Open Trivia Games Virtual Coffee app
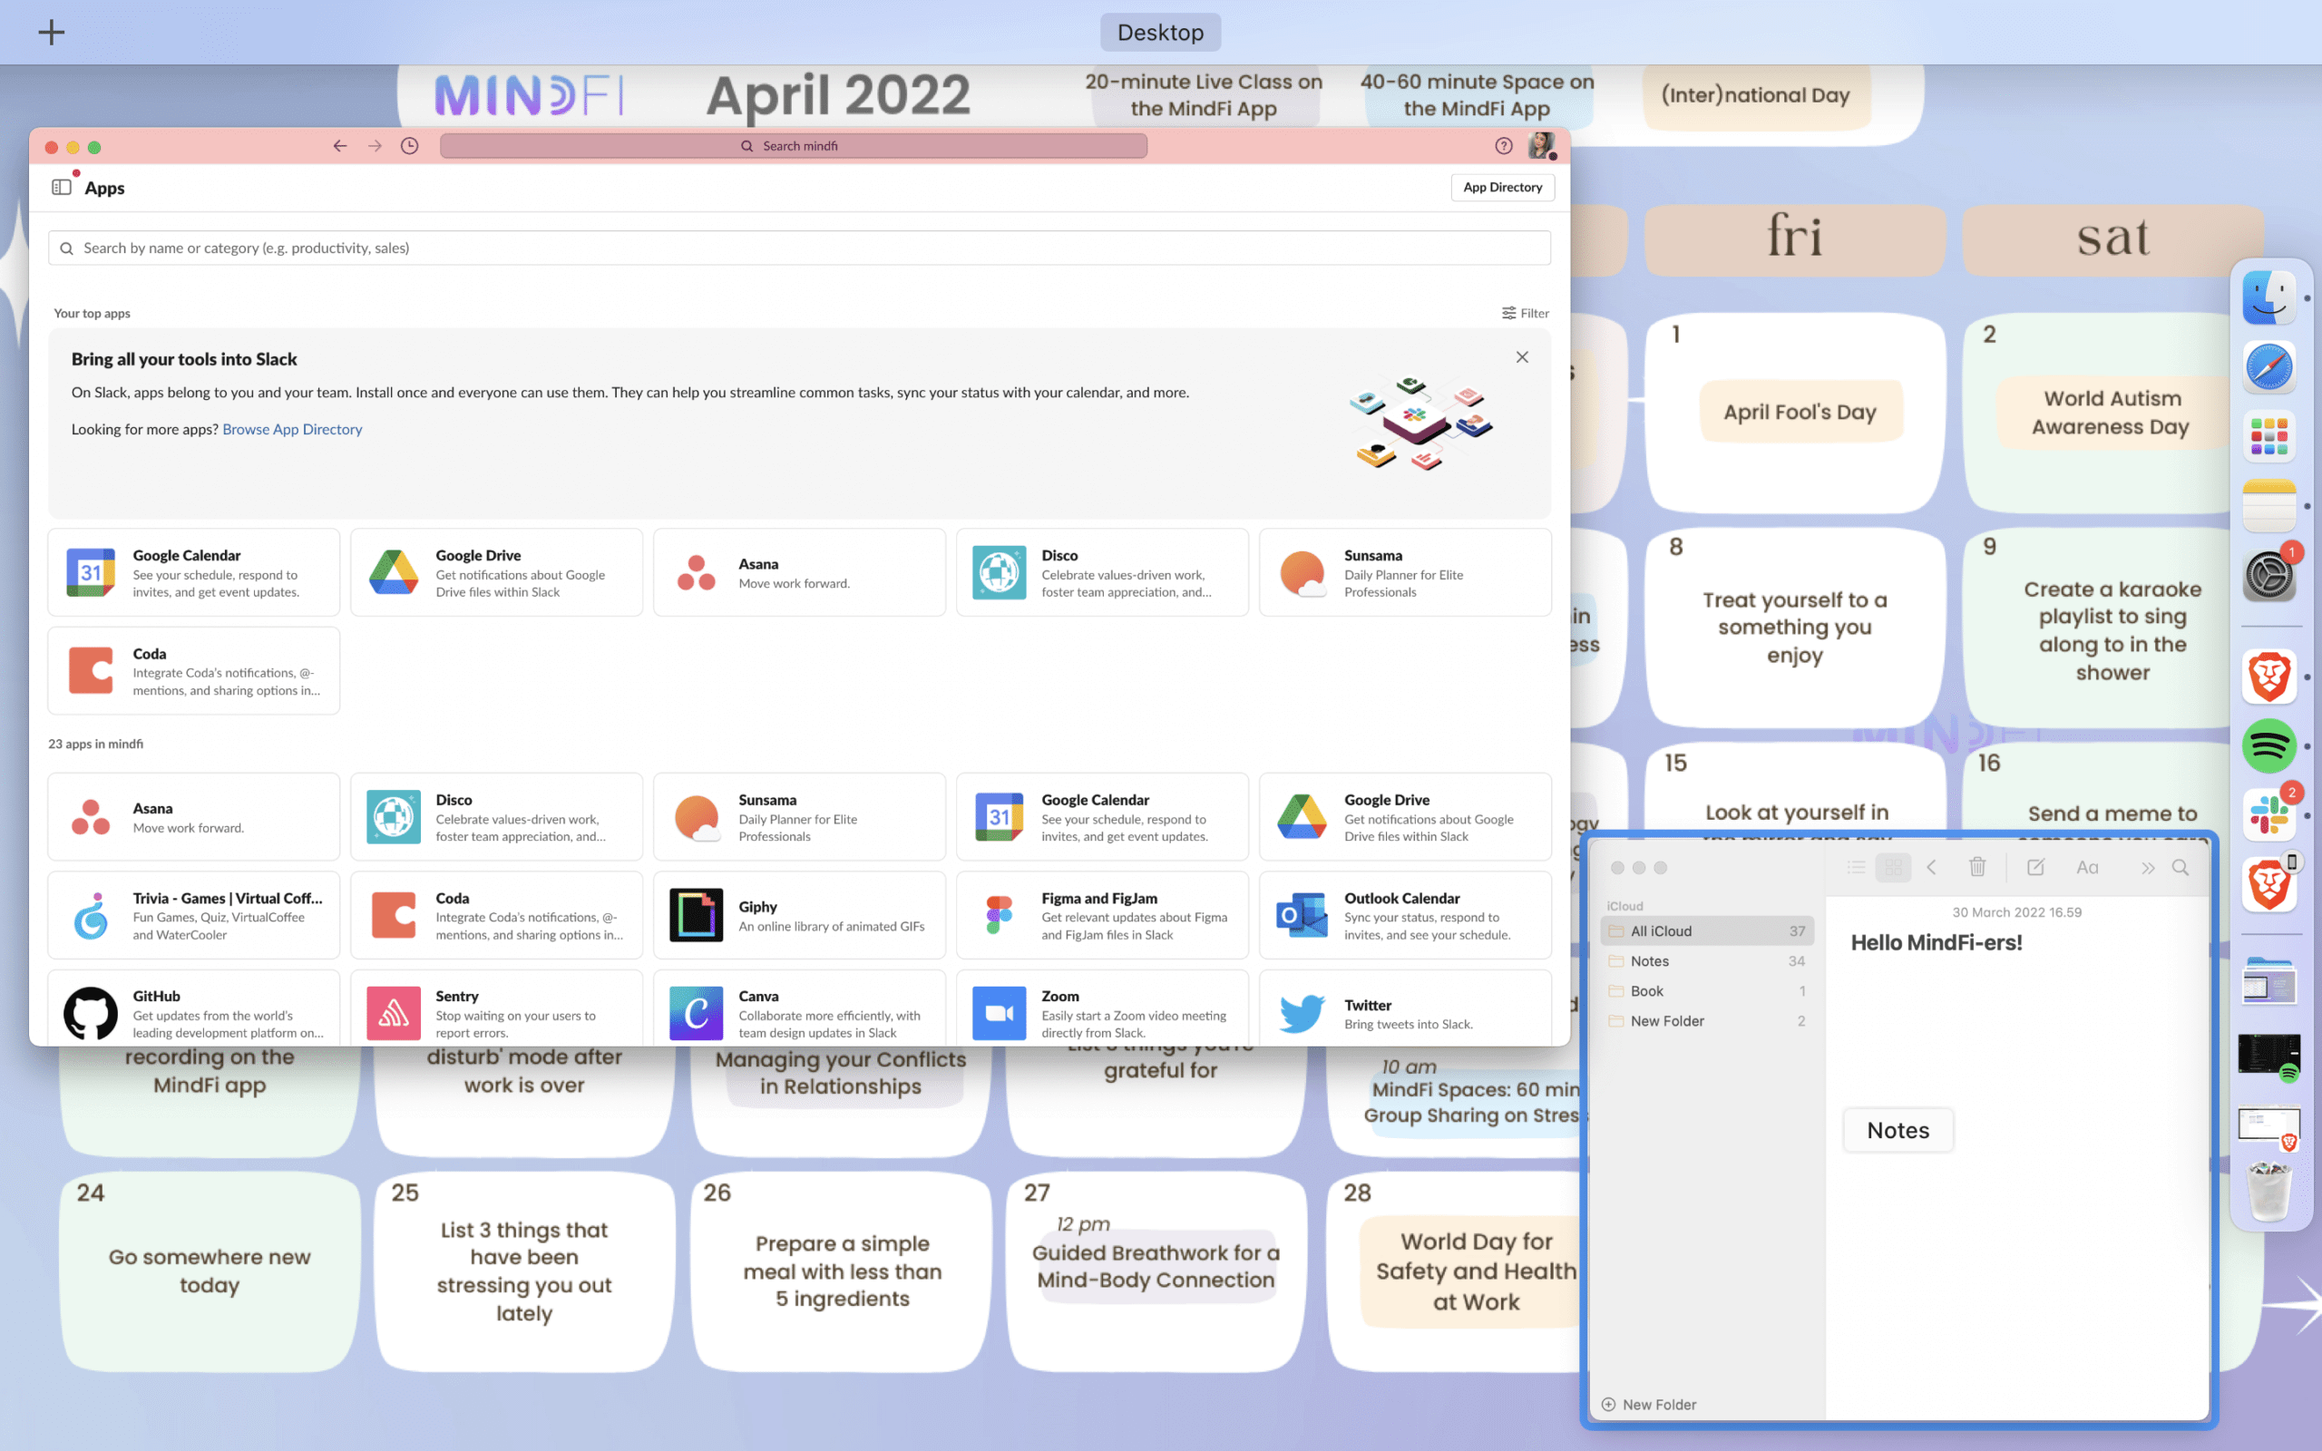 (x=194, y=916)
